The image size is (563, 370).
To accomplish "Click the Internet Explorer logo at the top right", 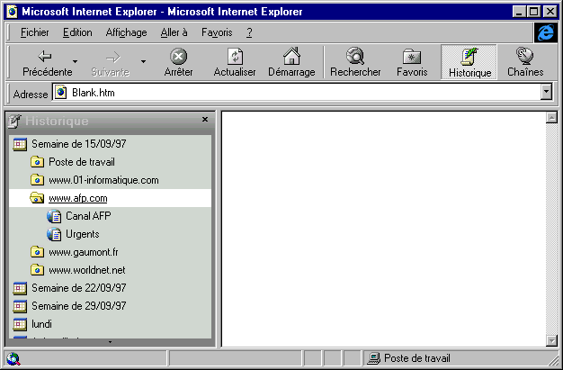I will coord(545,32).
